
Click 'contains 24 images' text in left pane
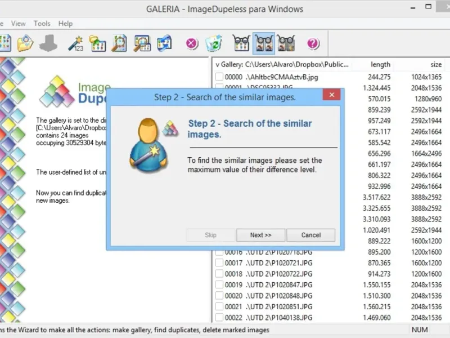(62, 135)
